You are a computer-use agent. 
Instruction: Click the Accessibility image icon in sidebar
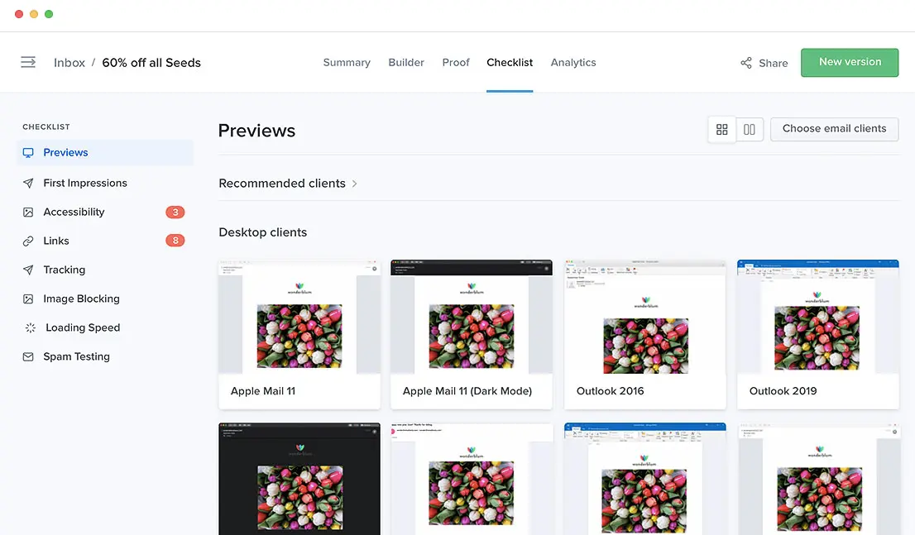tap(28, 213)
